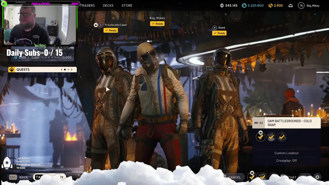The width and height of the screenshot is (329, 185).
Task: Go to previous quest page arrow
Action: (62, 70)
